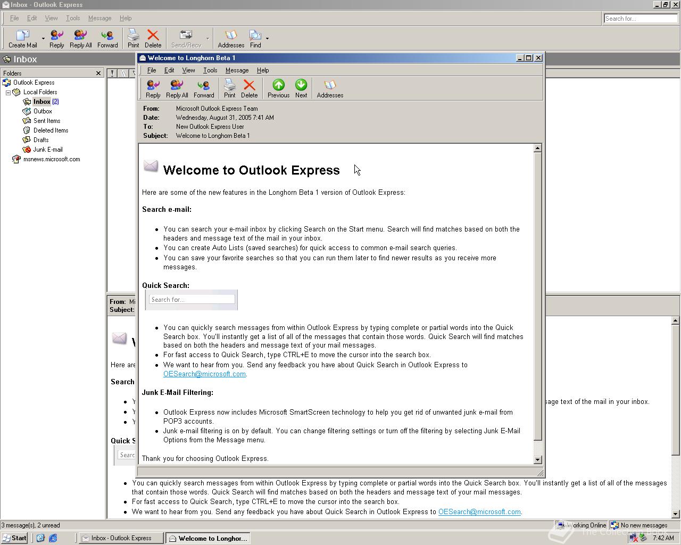Open Addresses in Welcome message window
Viewport: 681px width, 545px height.
coord(330,89)
